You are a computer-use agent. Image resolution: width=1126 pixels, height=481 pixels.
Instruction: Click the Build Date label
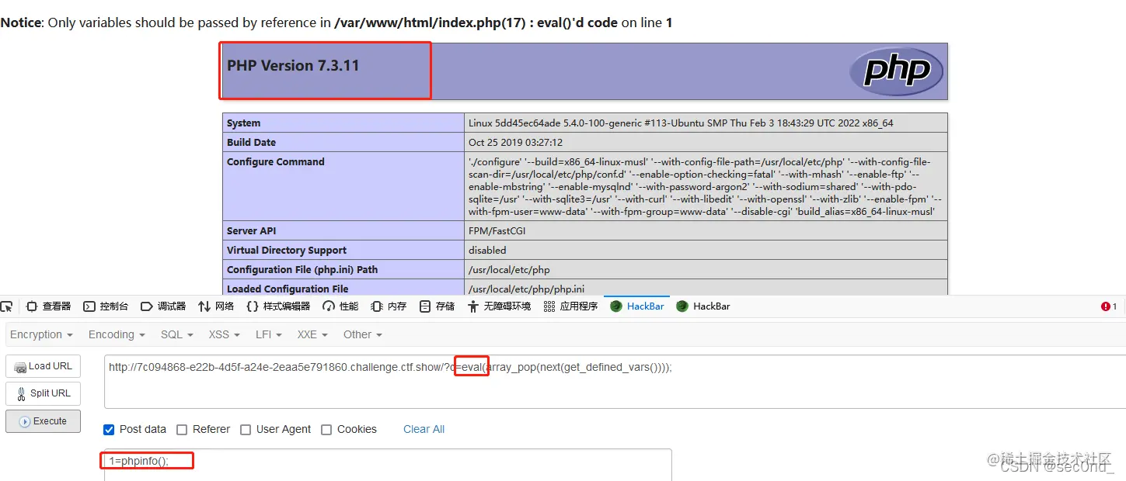pos(251,142)
